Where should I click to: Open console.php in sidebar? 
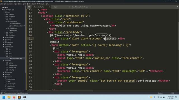pos(12,67)
